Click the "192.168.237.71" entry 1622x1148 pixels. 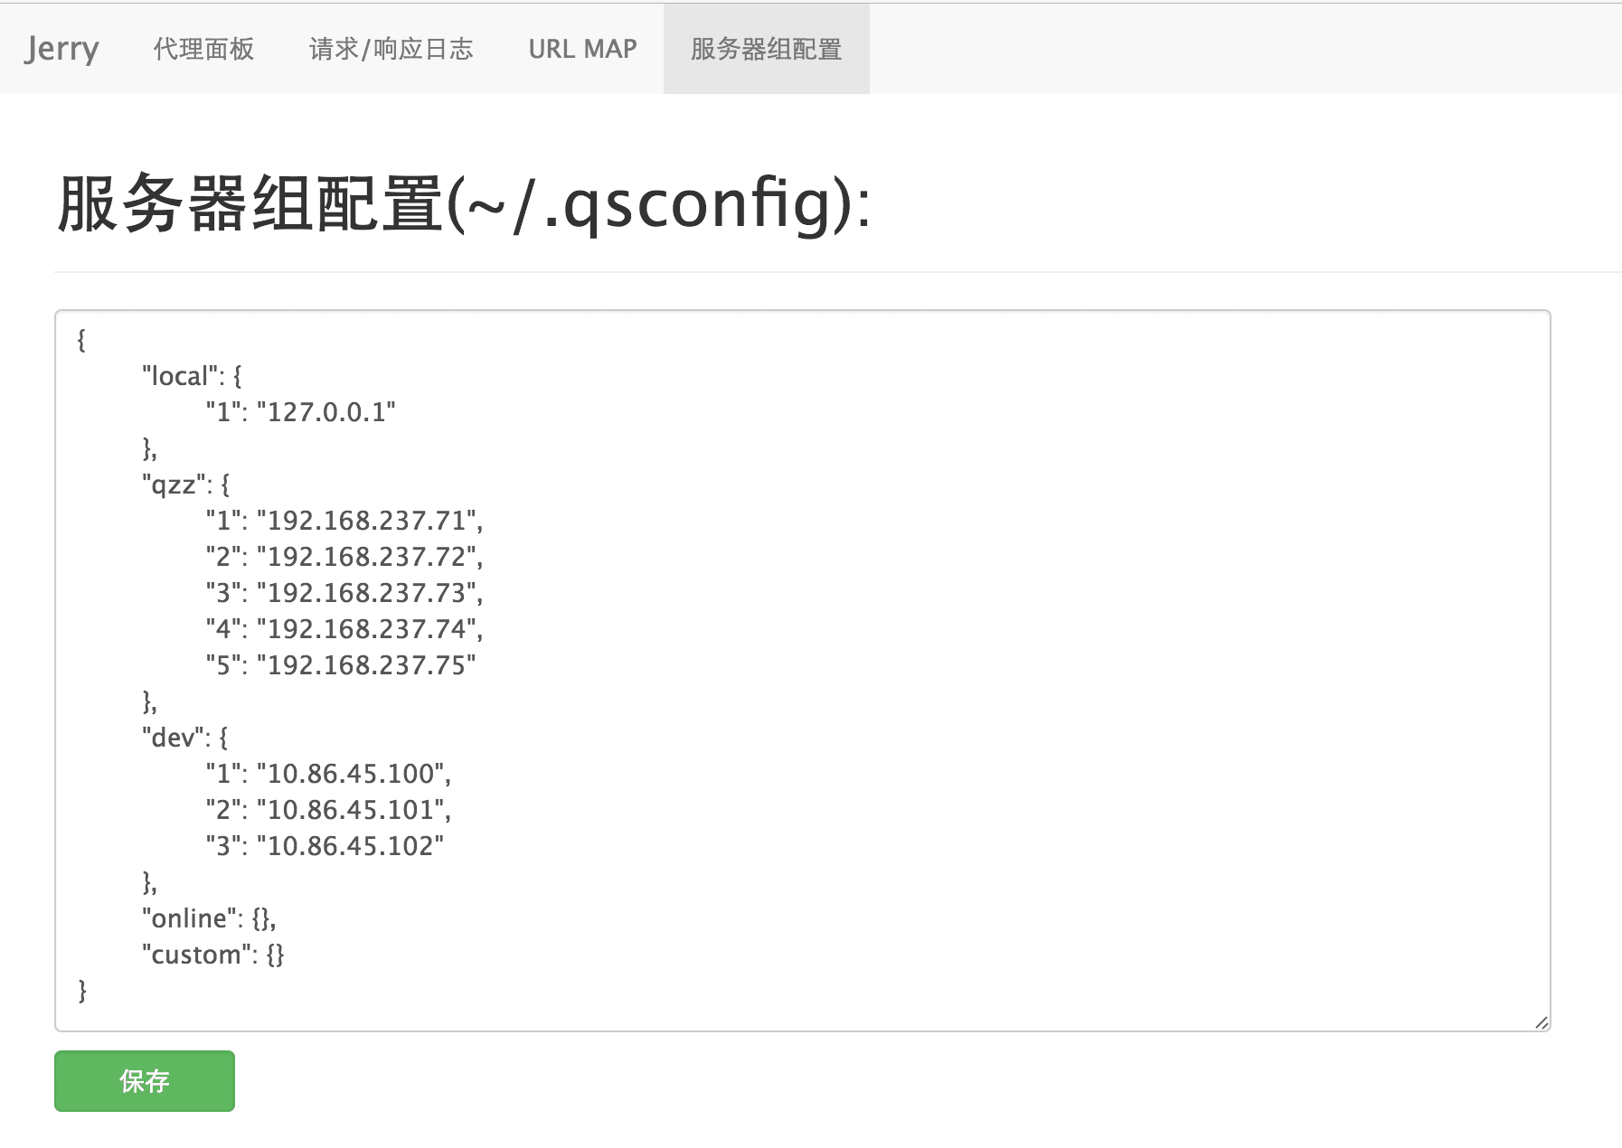[x=369, y=521]
